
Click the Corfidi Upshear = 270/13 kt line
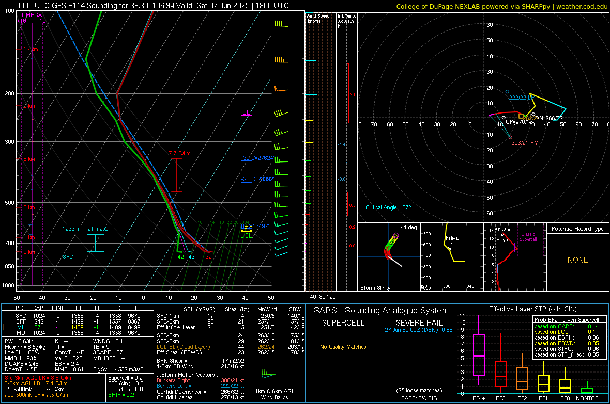tap(201, 397)
